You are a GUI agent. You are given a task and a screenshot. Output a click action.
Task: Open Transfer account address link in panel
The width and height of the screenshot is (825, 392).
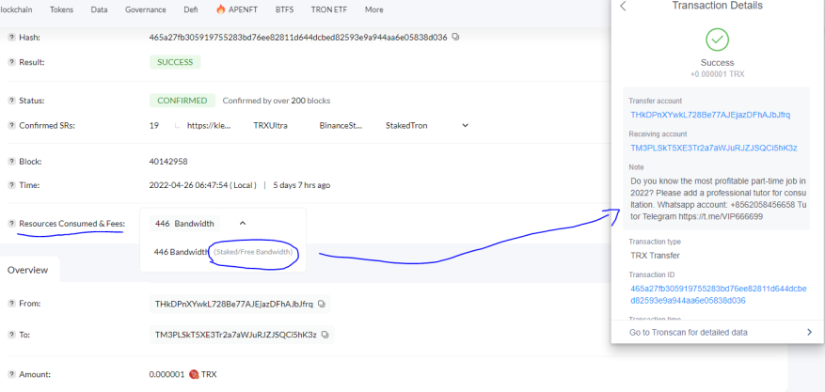pos(710,115)
